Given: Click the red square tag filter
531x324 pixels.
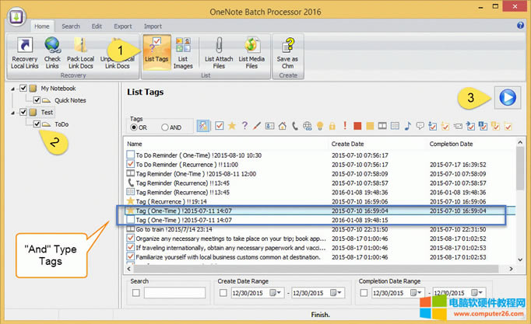Looking at the screenshot, I should tap(357, 126).
